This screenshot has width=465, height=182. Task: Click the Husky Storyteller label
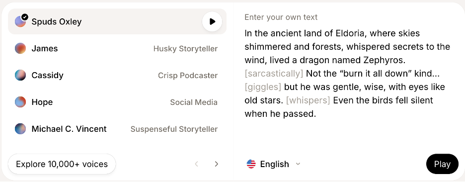(185, 49)
